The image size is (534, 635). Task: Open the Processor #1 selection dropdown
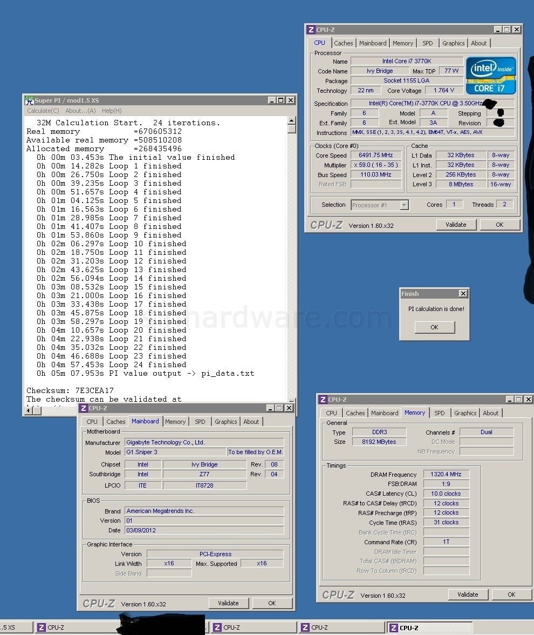[x=404, y=205]
